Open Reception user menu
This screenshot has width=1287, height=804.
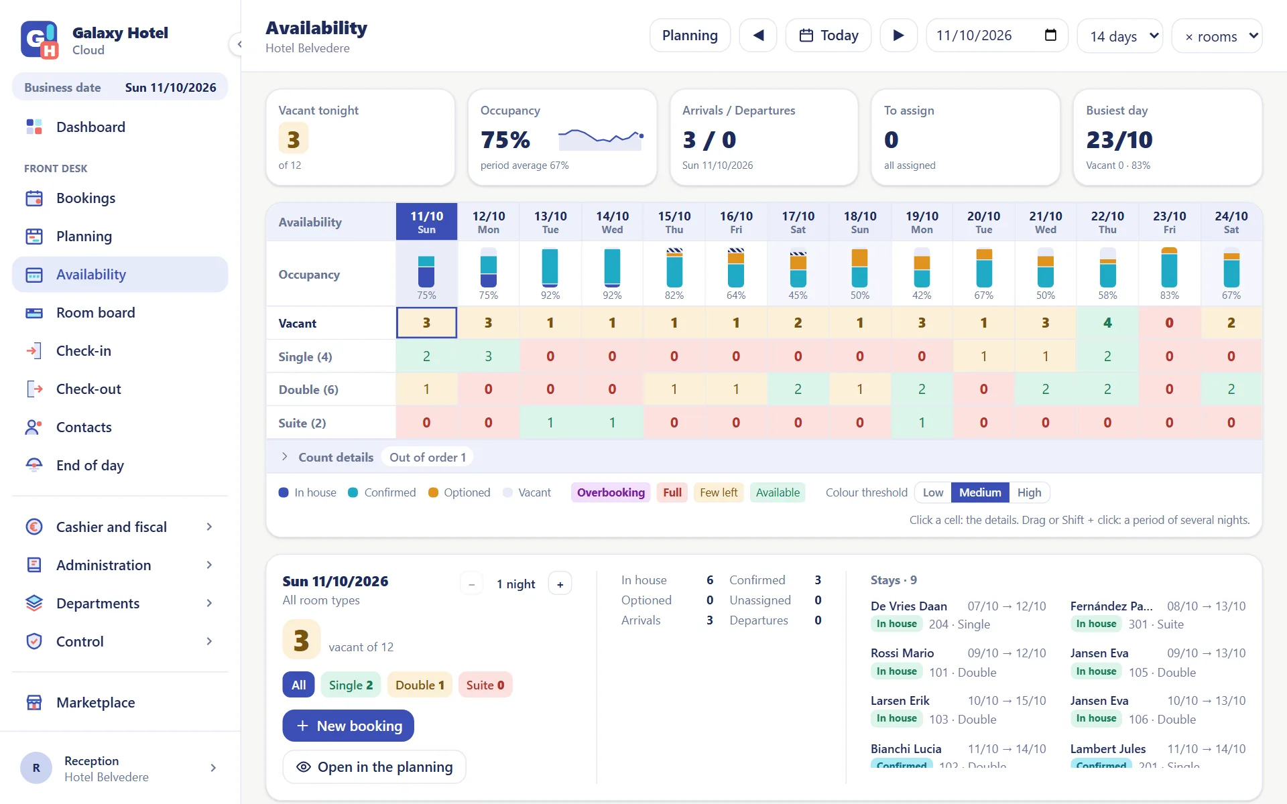120,768
